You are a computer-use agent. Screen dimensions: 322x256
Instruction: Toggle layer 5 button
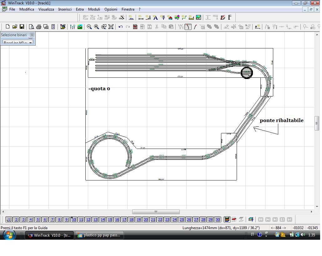[x=38, y=219]
